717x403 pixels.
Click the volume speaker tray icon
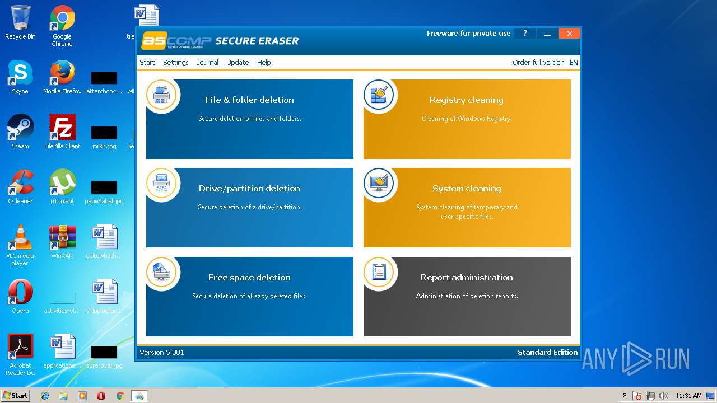664,396
